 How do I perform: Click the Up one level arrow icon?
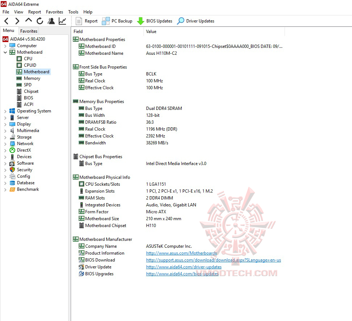(x=29, y=20)
